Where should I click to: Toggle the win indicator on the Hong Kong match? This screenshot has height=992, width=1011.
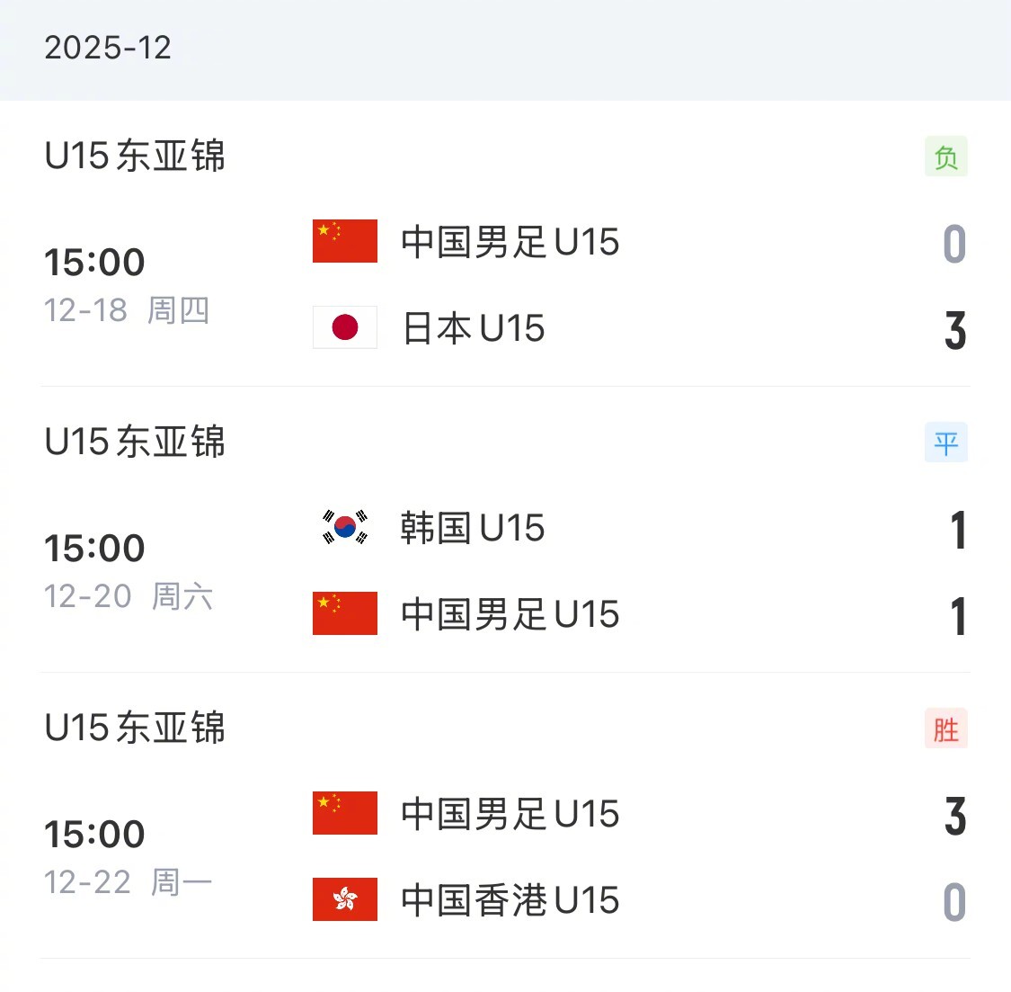(946, 728)
